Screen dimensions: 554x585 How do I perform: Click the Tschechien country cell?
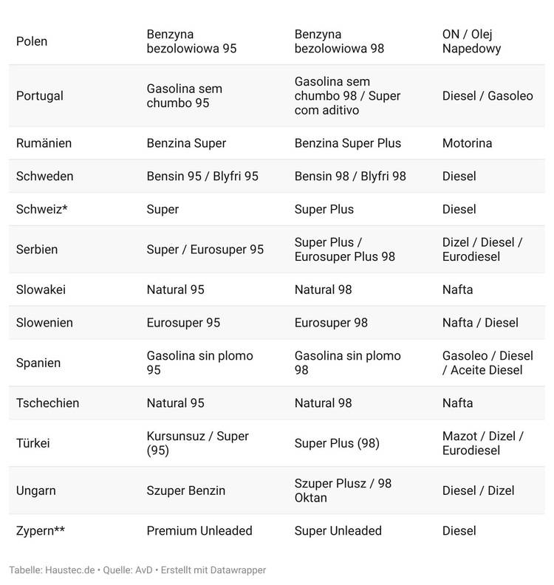[47, 403]
